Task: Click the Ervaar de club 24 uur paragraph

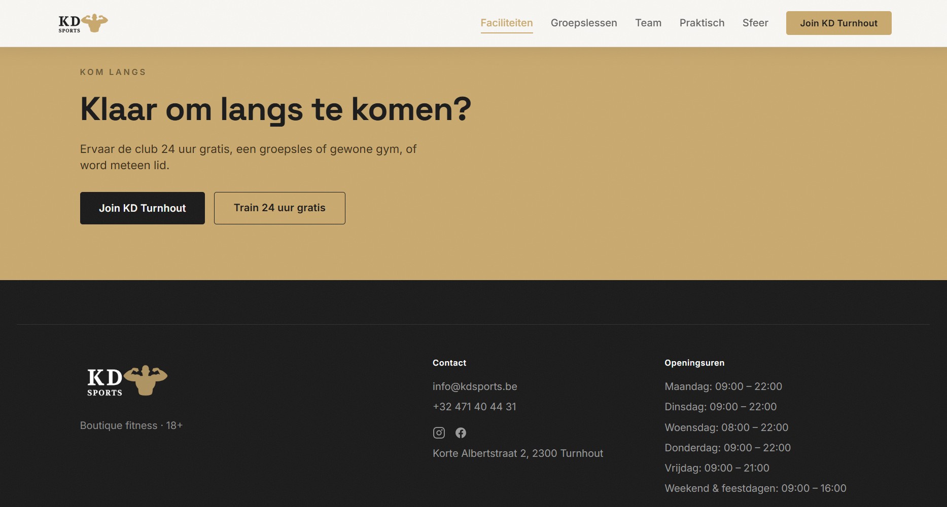Action: click(248, 157)
